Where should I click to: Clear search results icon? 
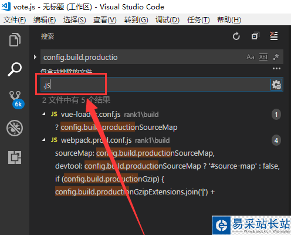(273, 36)
